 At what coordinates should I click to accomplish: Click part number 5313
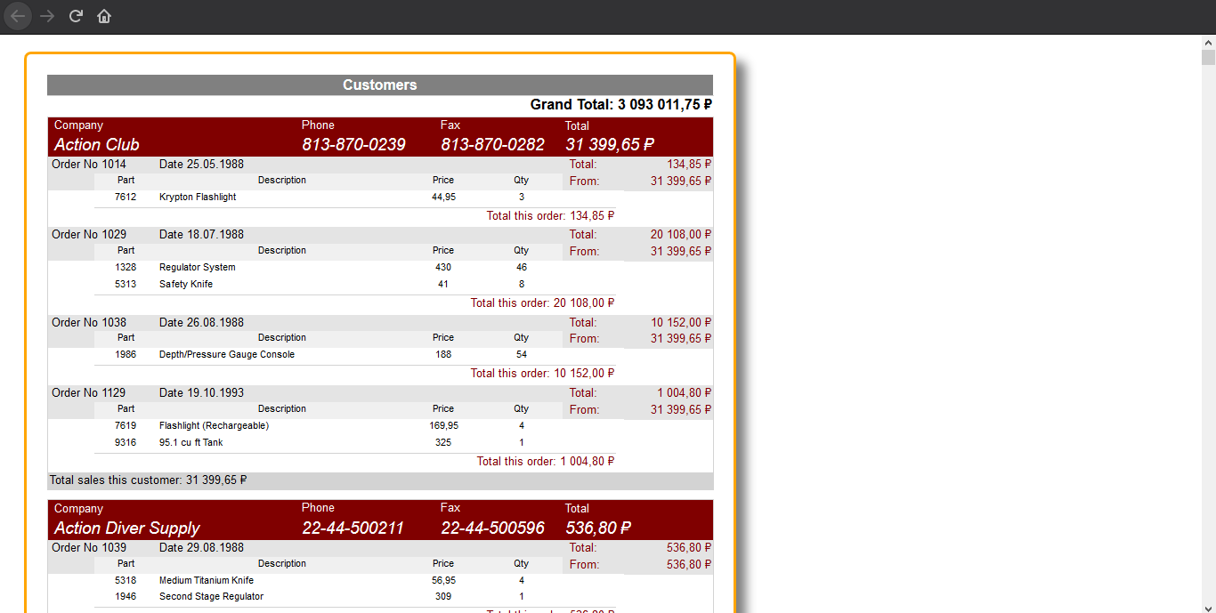point(126,284)
